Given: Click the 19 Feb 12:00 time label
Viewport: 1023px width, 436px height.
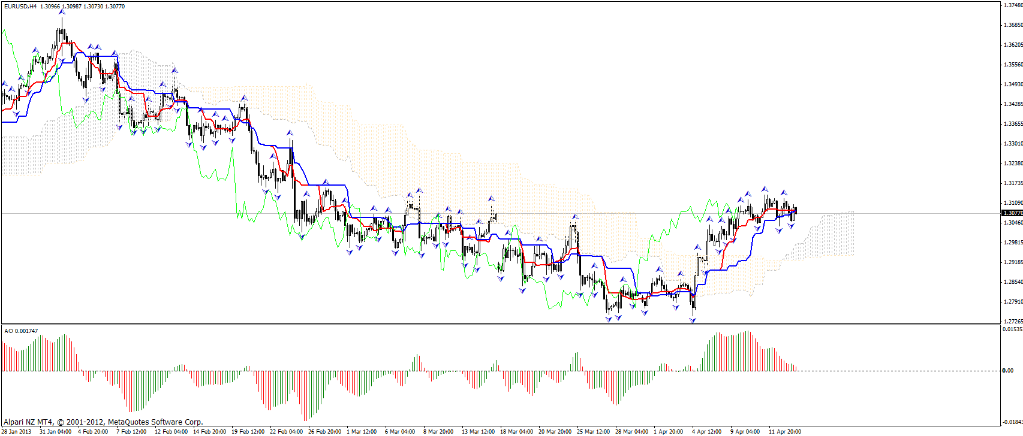Looking at the screenshot, I should point(248,432).
